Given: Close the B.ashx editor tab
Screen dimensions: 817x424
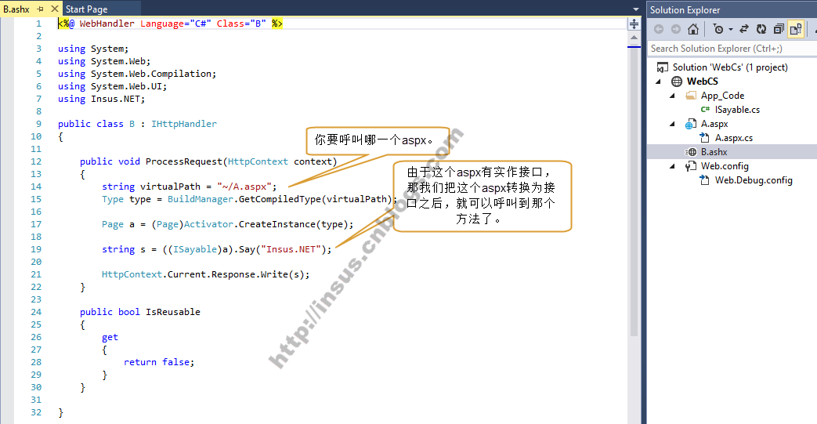Looking at the screenshot, I should point(52,9).
